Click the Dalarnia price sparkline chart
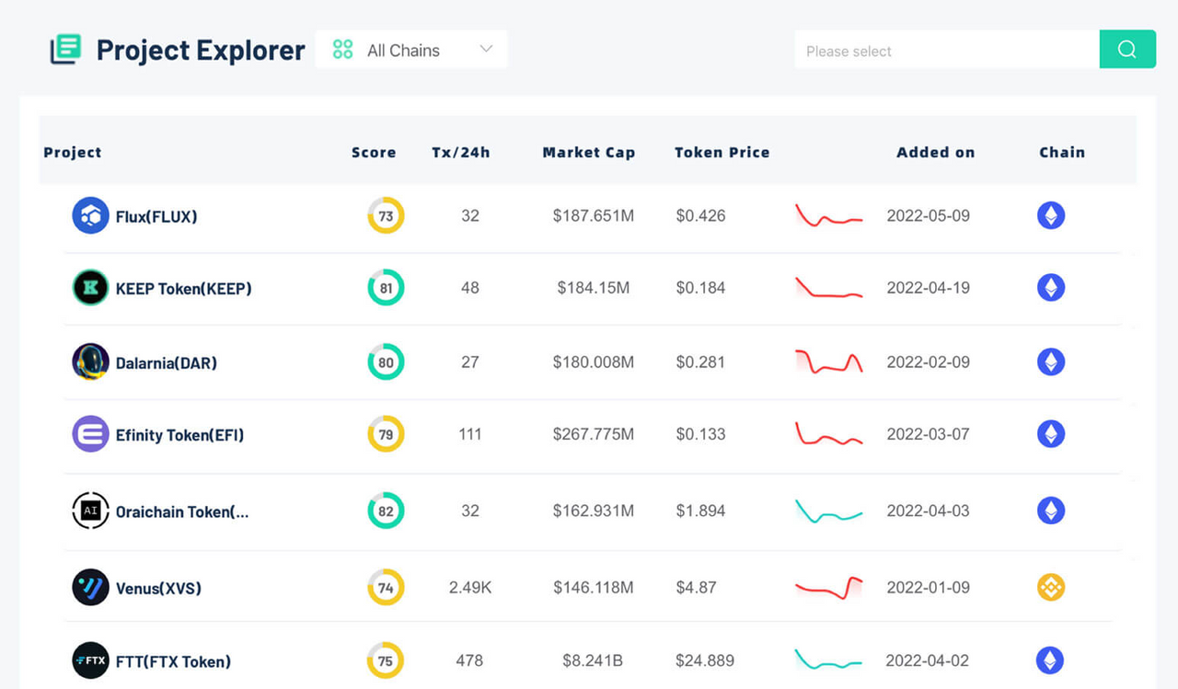The image size is (1178, 689). click(829, 362)
